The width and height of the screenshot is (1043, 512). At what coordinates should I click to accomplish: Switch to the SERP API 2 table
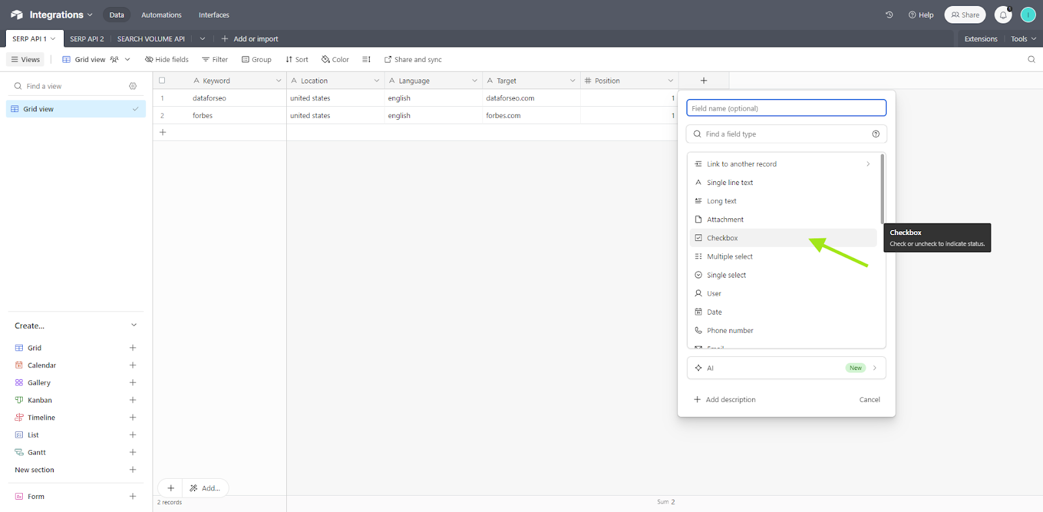(87, 39)
